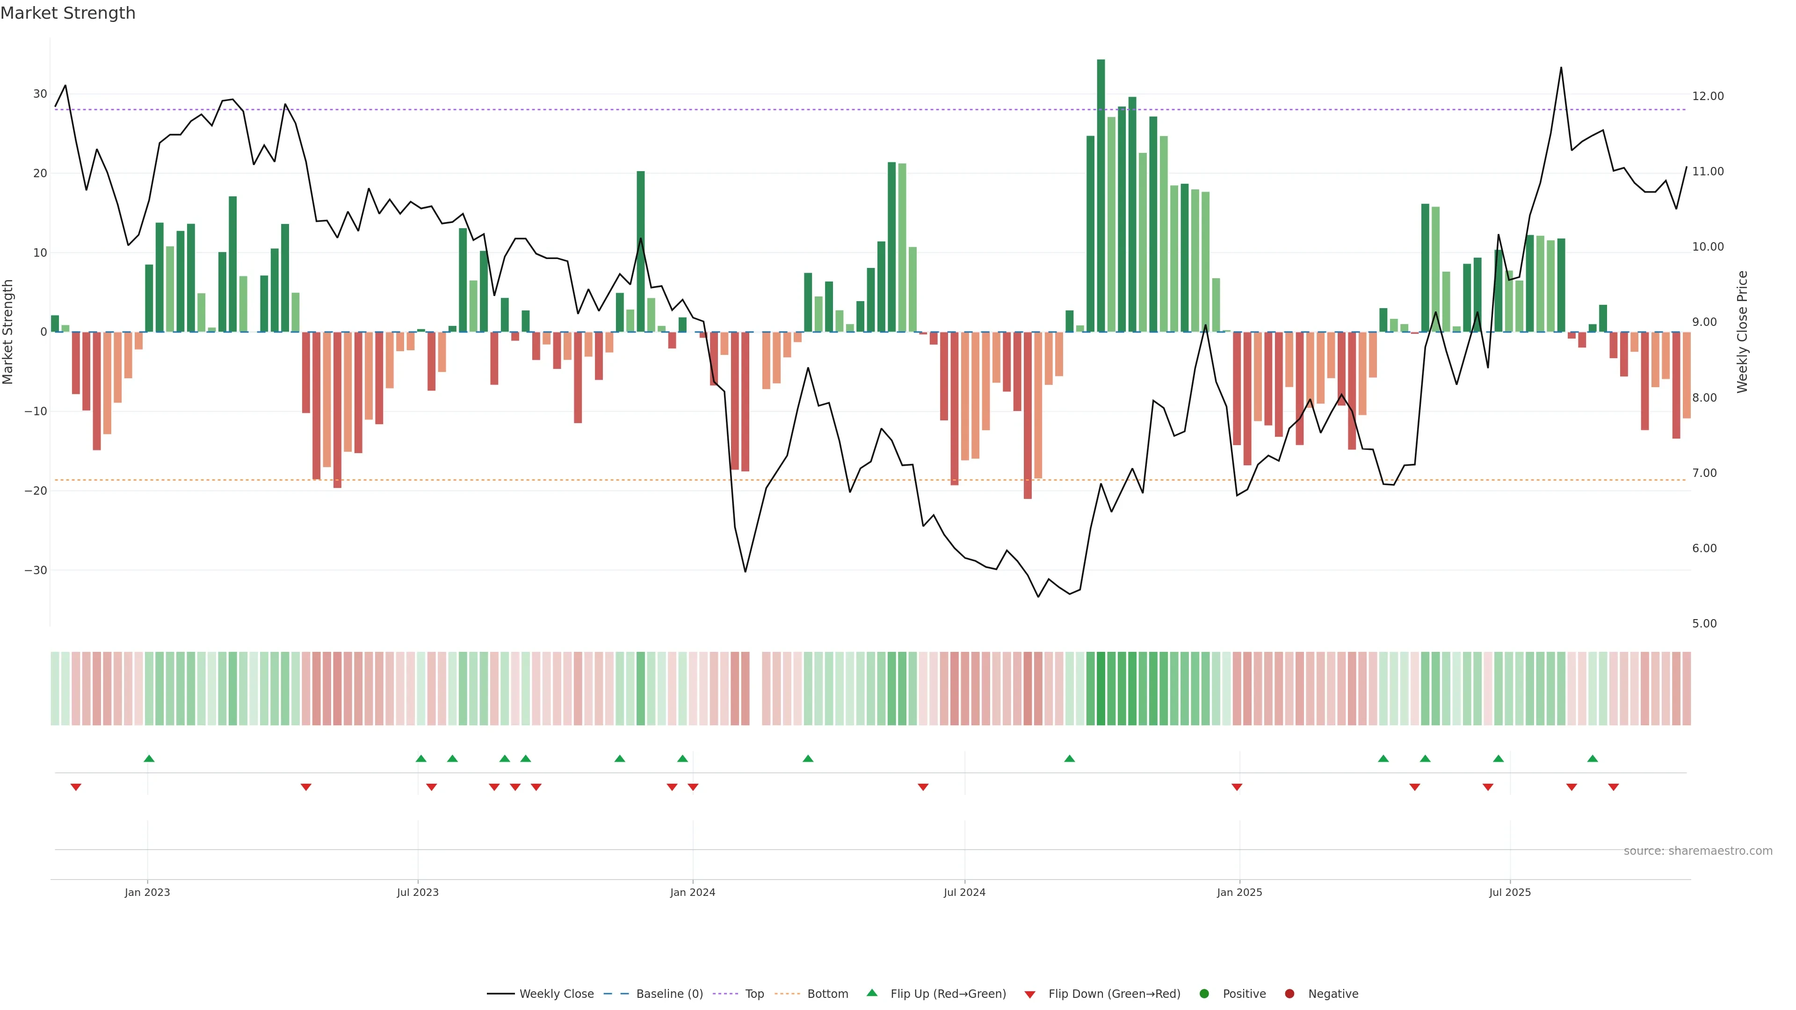Click the last red flip-down triangle marker

1613,787
